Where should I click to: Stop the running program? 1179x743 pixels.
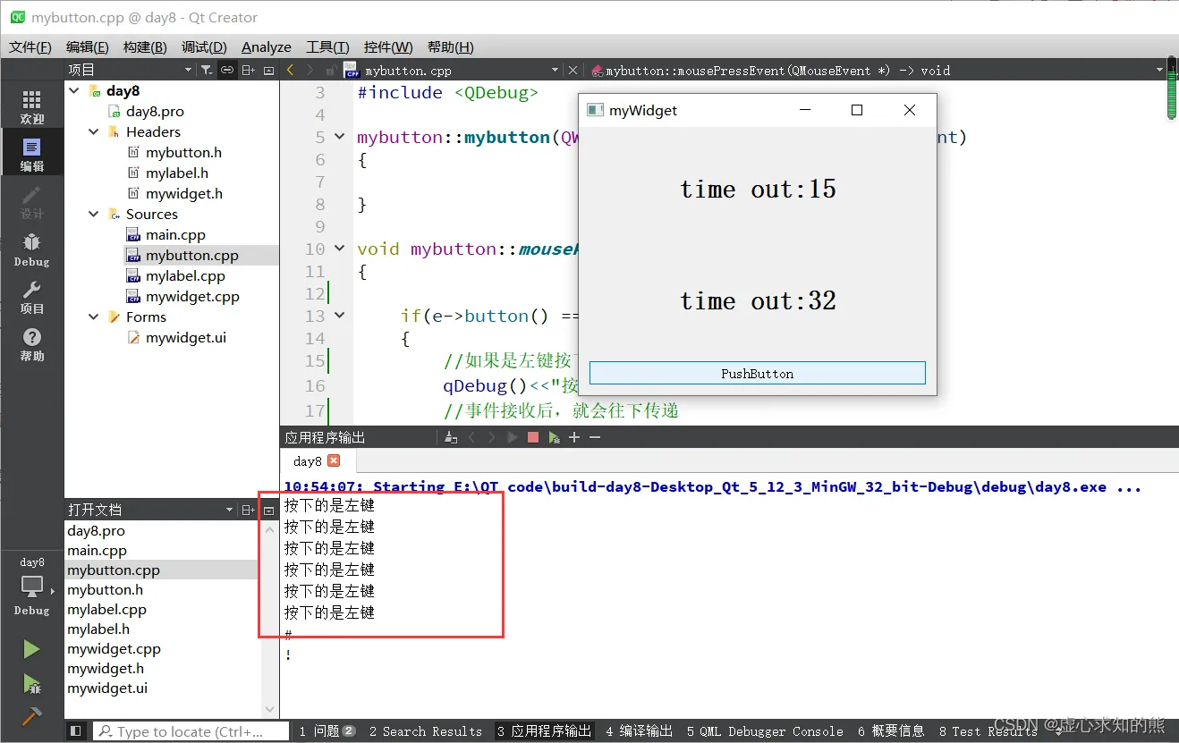[533, 437]
